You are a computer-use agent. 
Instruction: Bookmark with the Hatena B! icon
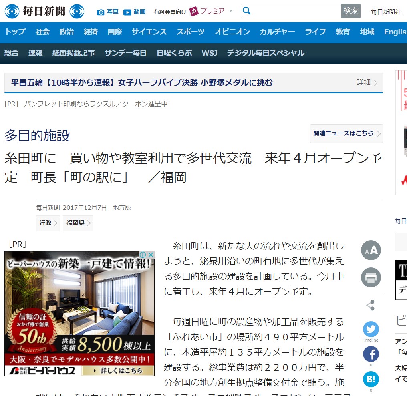371,379
